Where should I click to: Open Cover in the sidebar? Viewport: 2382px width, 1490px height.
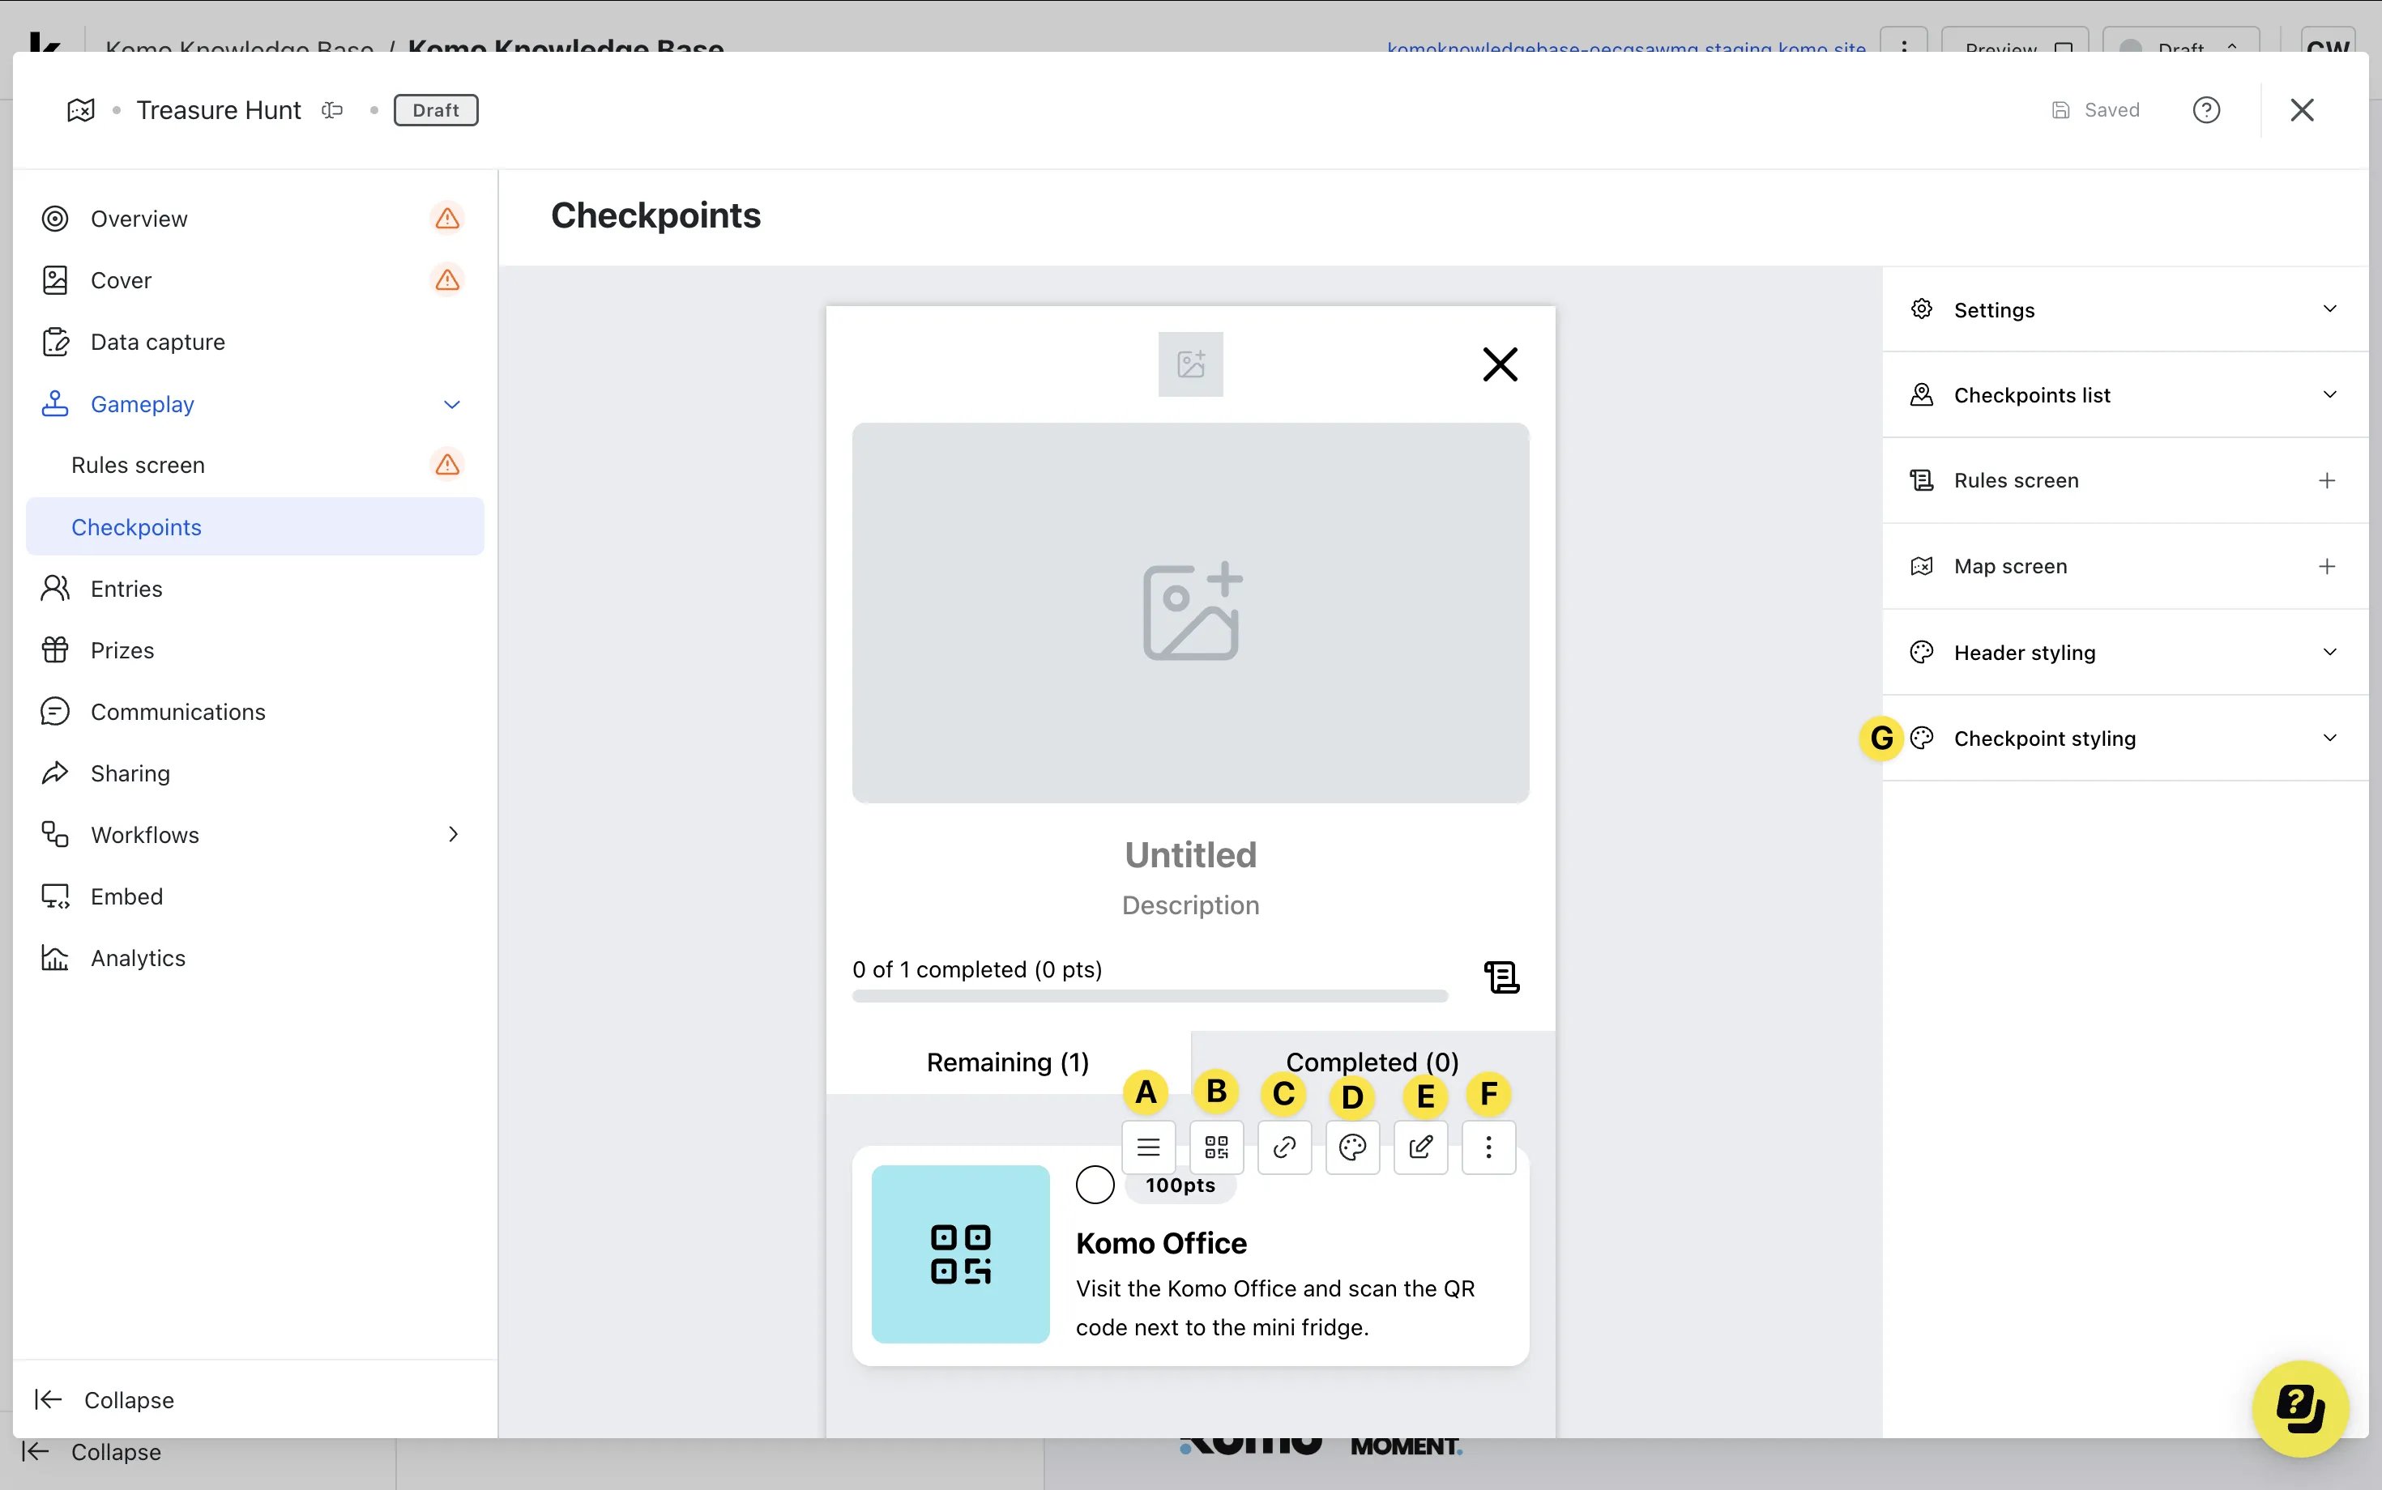tap(254, 281)
